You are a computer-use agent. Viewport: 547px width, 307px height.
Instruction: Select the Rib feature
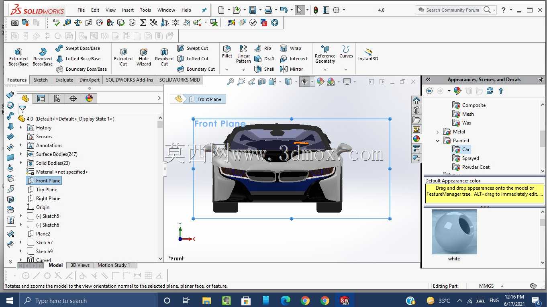(x=263, y=48)
